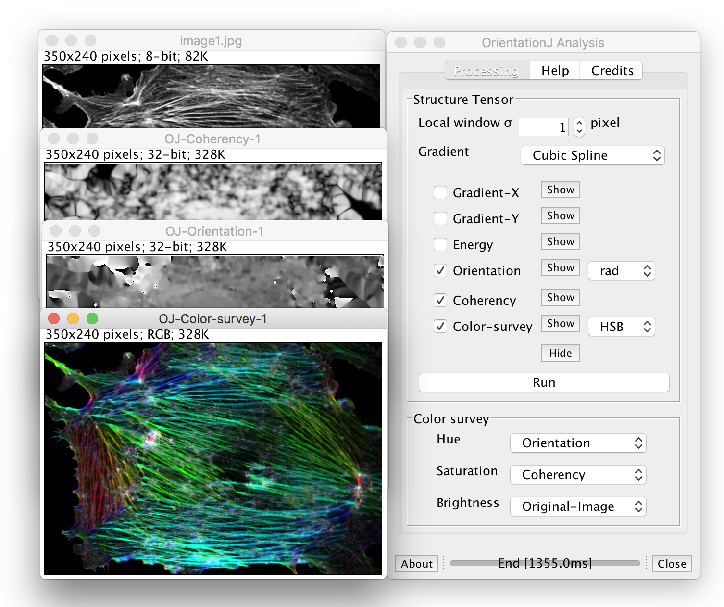Viewport: 724px width, 607px height.
Task: Click the Local window sigma input field
Action: click(x=544, y=127)
